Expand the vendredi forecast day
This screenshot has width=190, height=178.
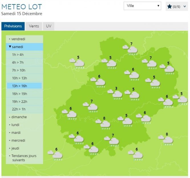pos(25,39)
